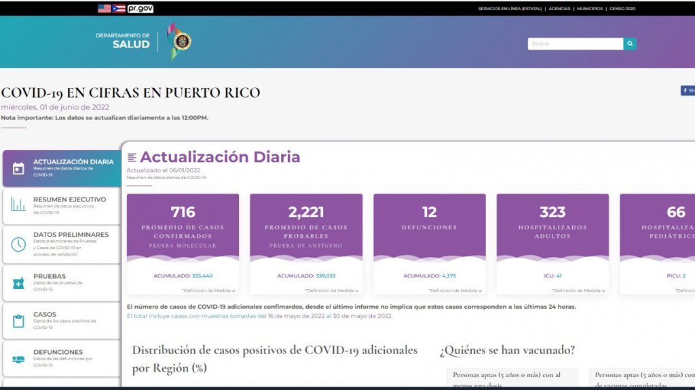Select the Actualización Diaria tab

(x=62, y=168)
